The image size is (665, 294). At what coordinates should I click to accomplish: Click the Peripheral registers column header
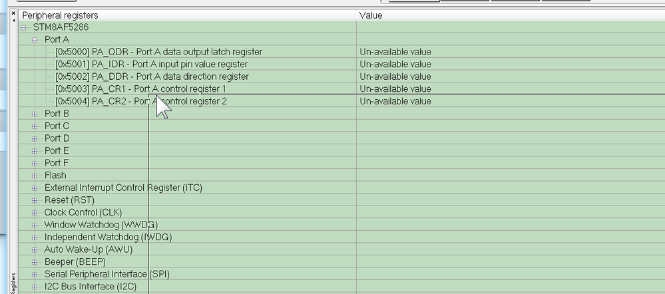coord(60,15)
